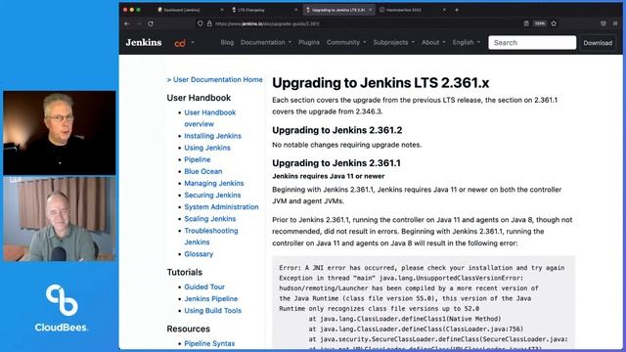Click the 150% zoom level indicator
This screenshot has height=352, width=626.
540,23
